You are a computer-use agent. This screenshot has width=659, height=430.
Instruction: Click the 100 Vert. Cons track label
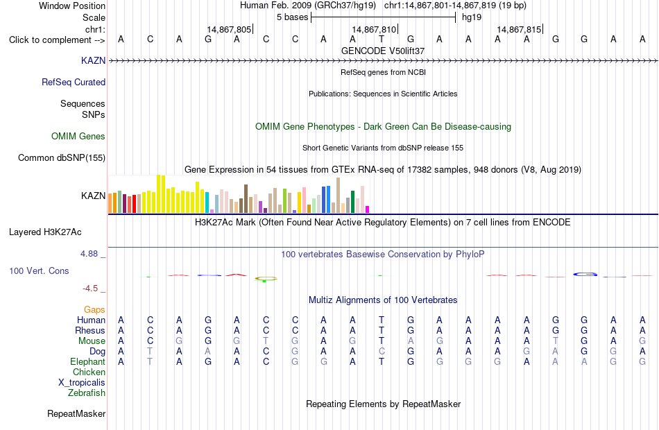[39, 270]
